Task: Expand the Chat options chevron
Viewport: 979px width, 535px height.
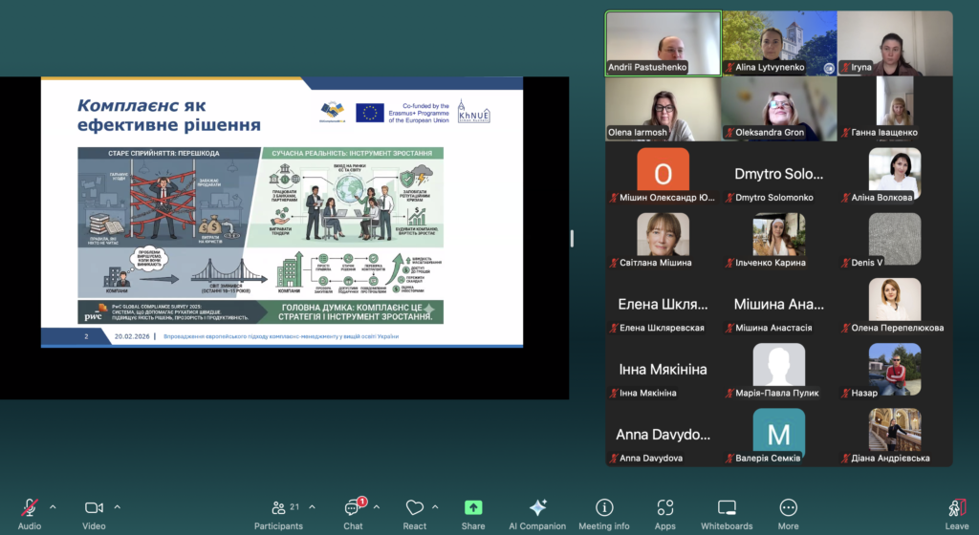Action: (x=376, y=506)
